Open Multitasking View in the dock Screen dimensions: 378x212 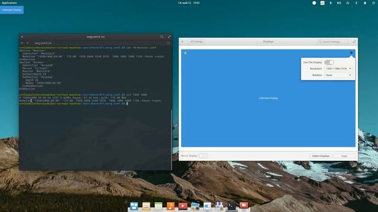click(134, 206)
